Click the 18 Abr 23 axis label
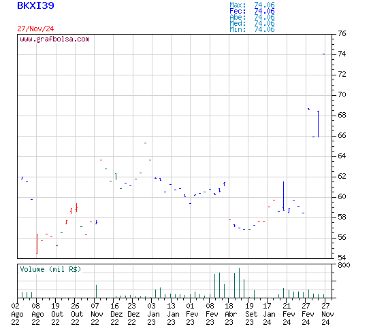Screen dimensions: 371x333 coord(231,314)
